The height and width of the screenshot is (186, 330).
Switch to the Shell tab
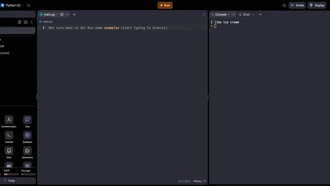click(x=246, y=14)
